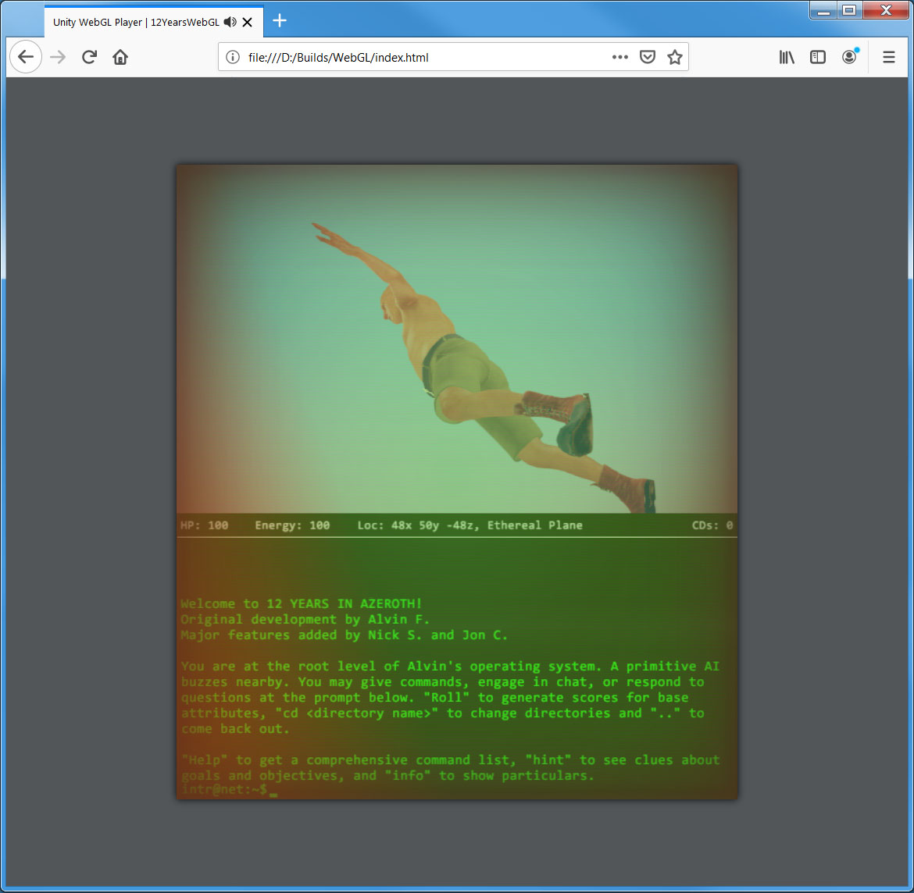Click the 'Energy: 100' status readout
Viewport: 914px width, 893px height.
[292, 525]
